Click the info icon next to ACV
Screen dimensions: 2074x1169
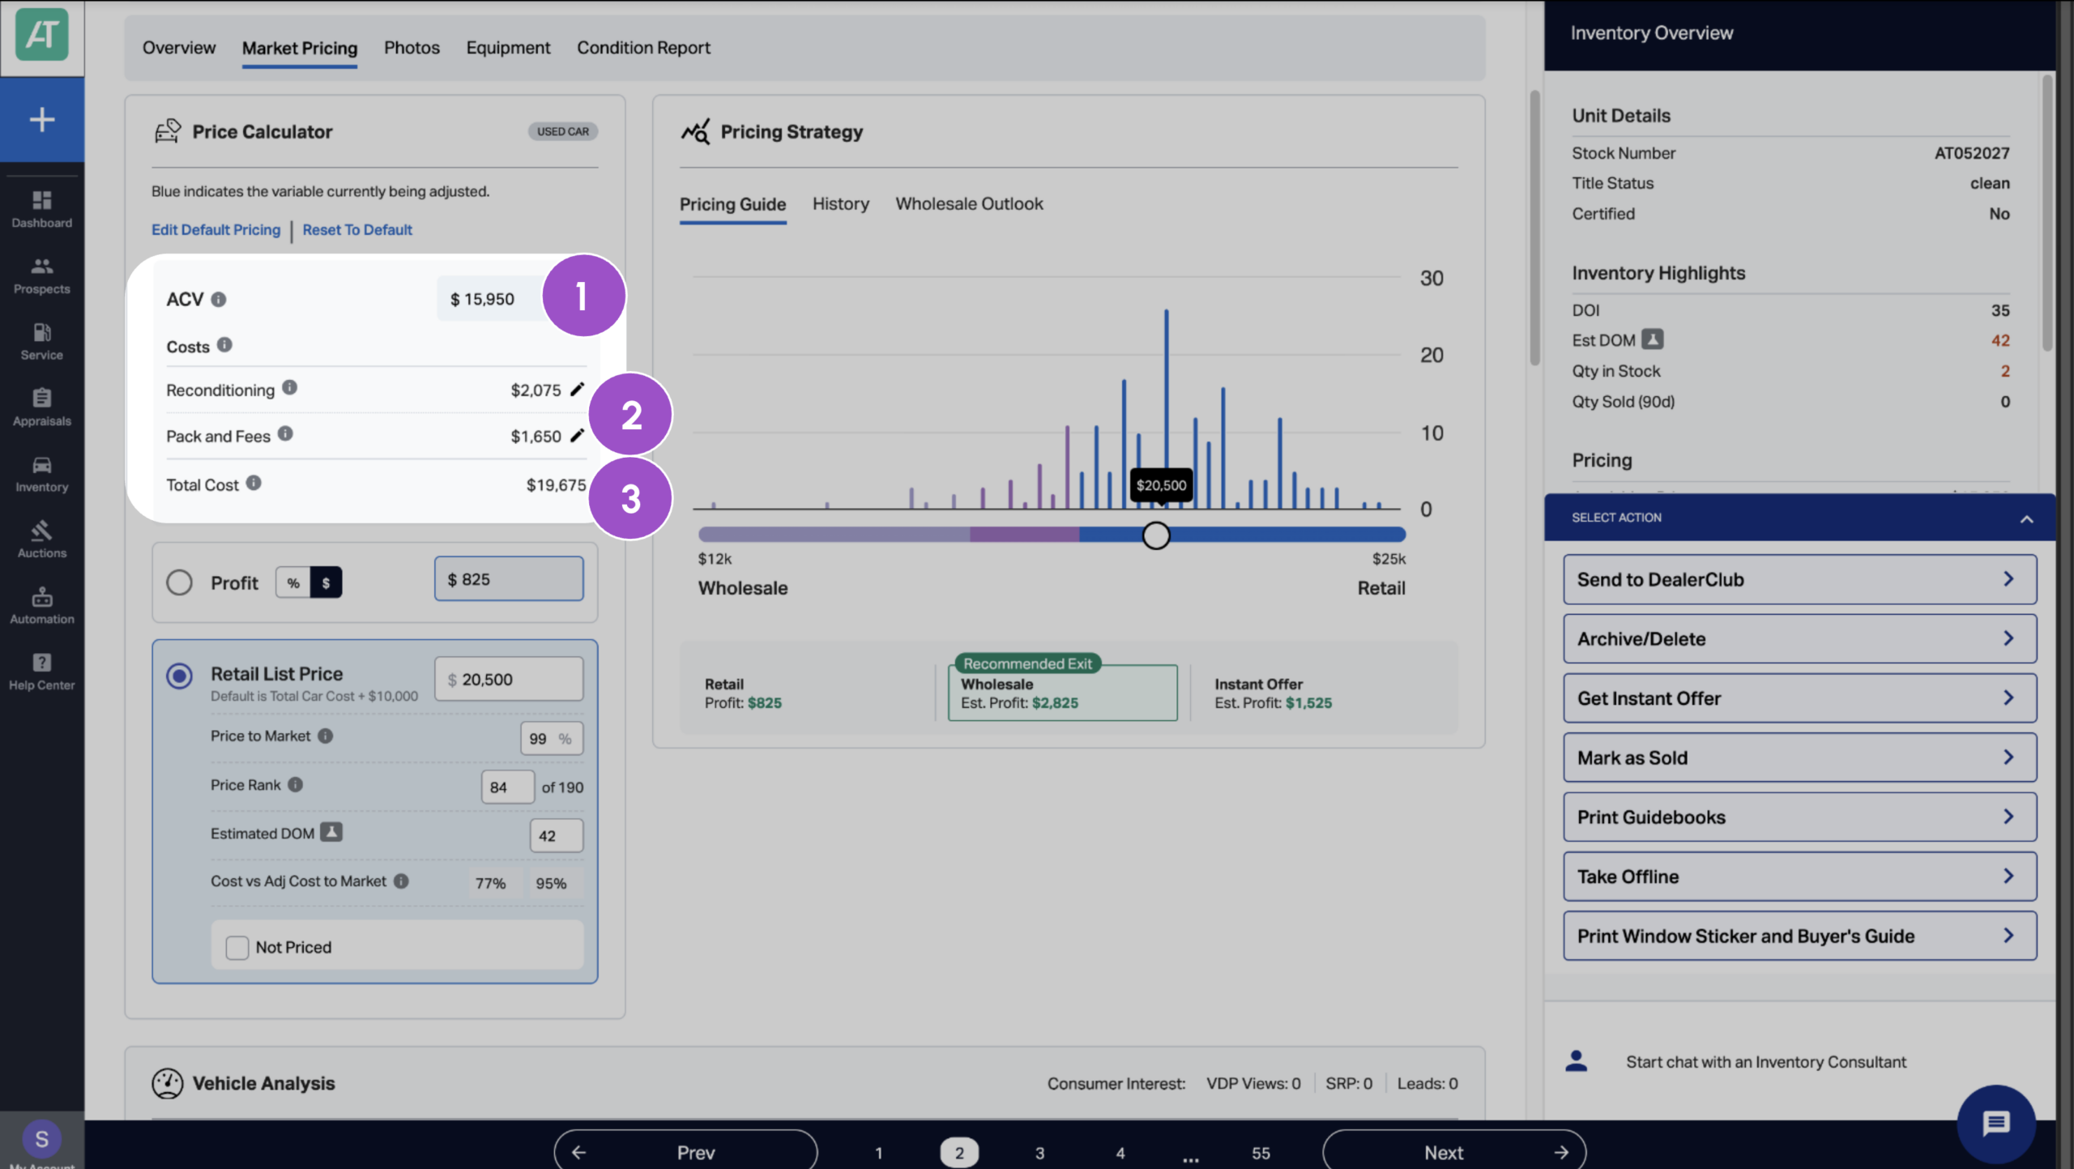point(219,300)
